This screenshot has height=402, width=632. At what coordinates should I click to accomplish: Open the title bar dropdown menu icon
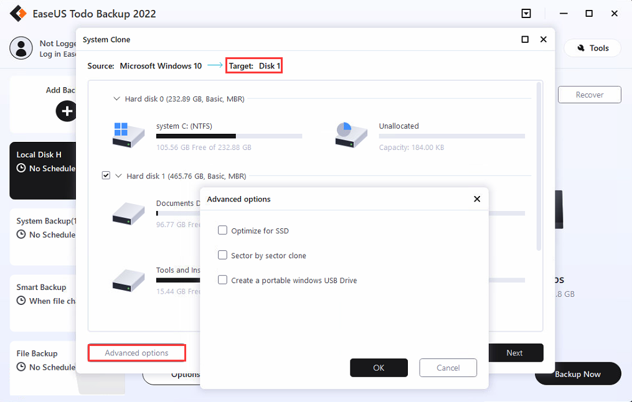(x=526, y=14)
